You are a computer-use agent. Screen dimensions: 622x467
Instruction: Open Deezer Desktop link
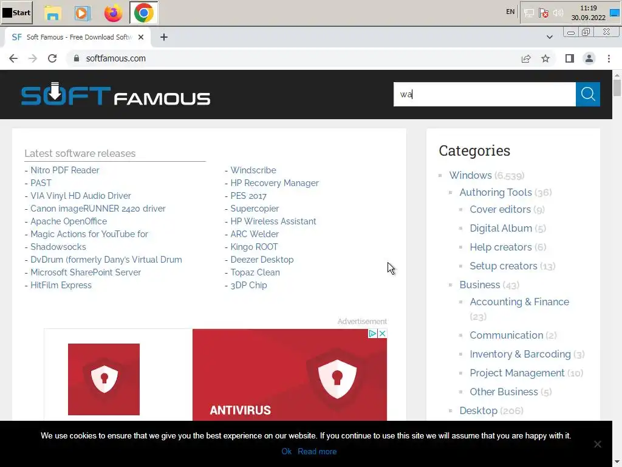click(x=262, y=260)
